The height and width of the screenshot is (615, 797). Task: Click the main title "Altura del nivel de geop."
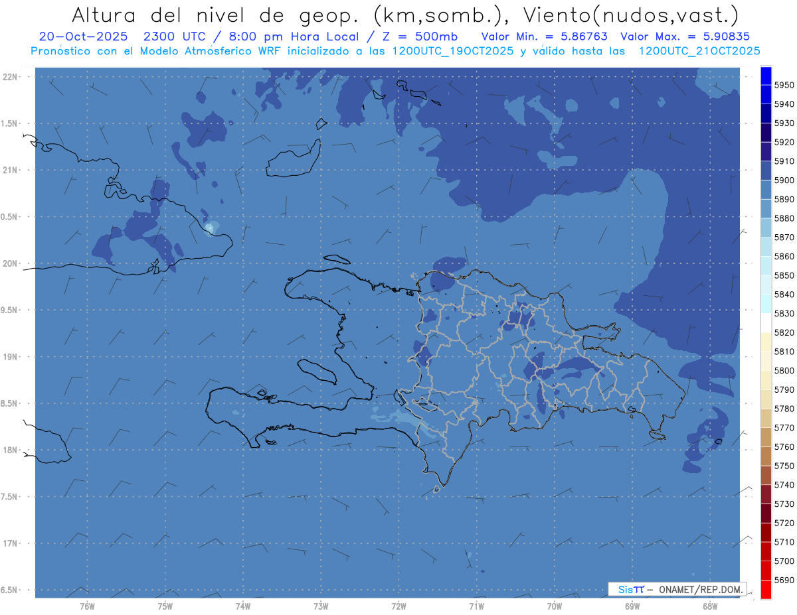pos(226,15)
